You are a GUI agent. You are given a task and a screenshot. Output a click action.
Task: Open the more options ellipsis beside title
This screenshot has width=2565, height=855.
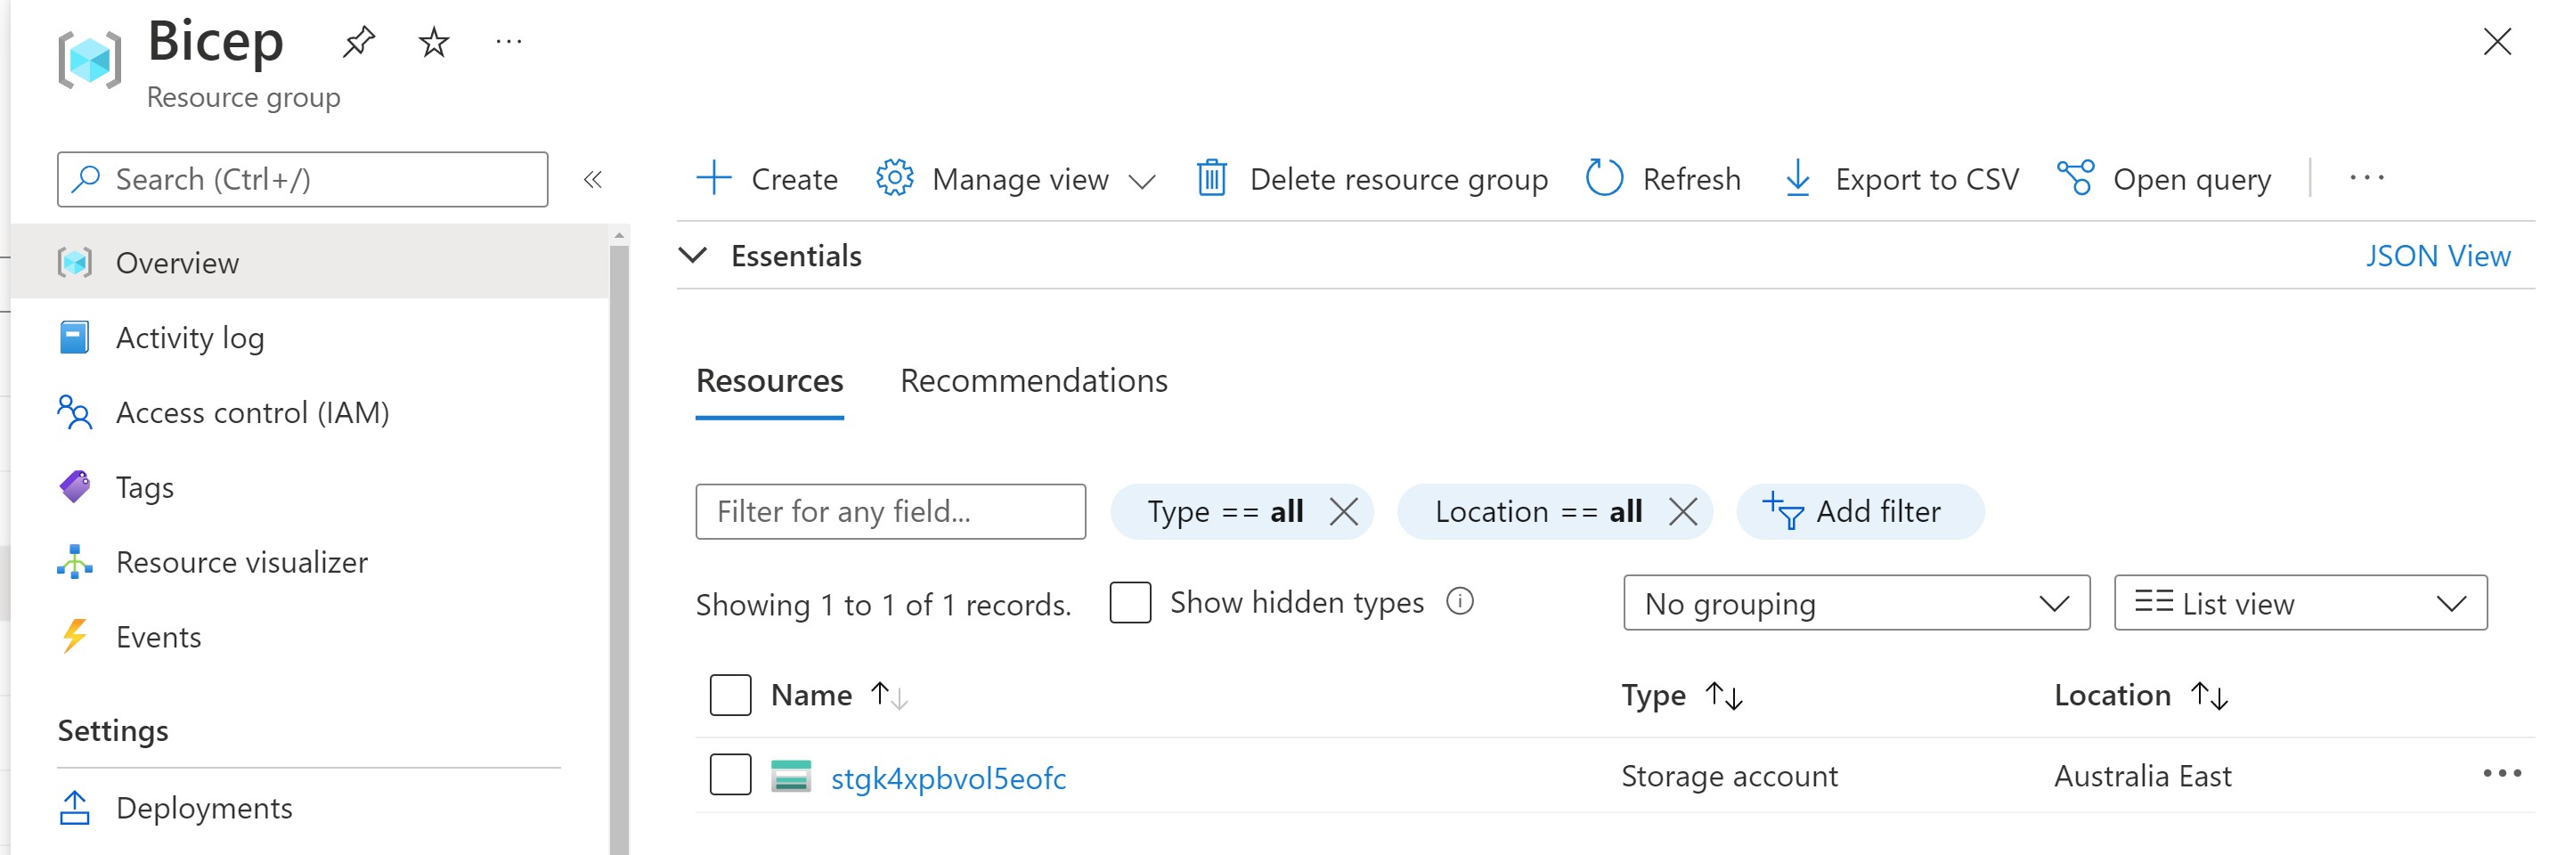point(509,42)
